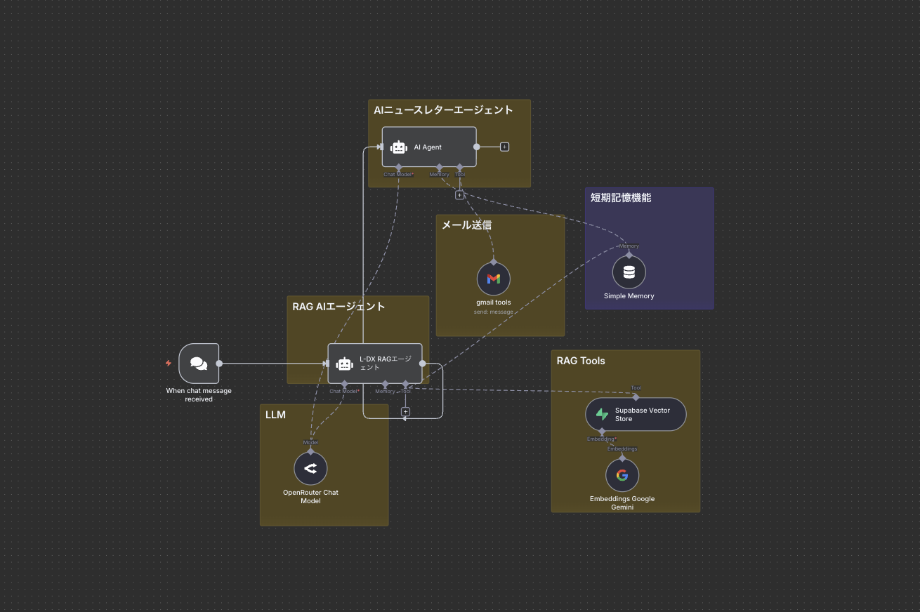
Task: Click the Chat Model connector under AI Agent
Action: point(397,167)
